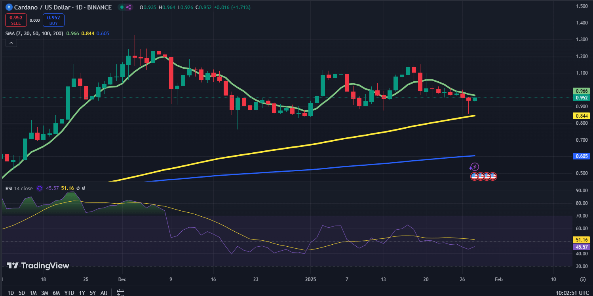Screen dimensions: 593x296
Task: Click the Dec date label on time axis
Action: (122, 279)
